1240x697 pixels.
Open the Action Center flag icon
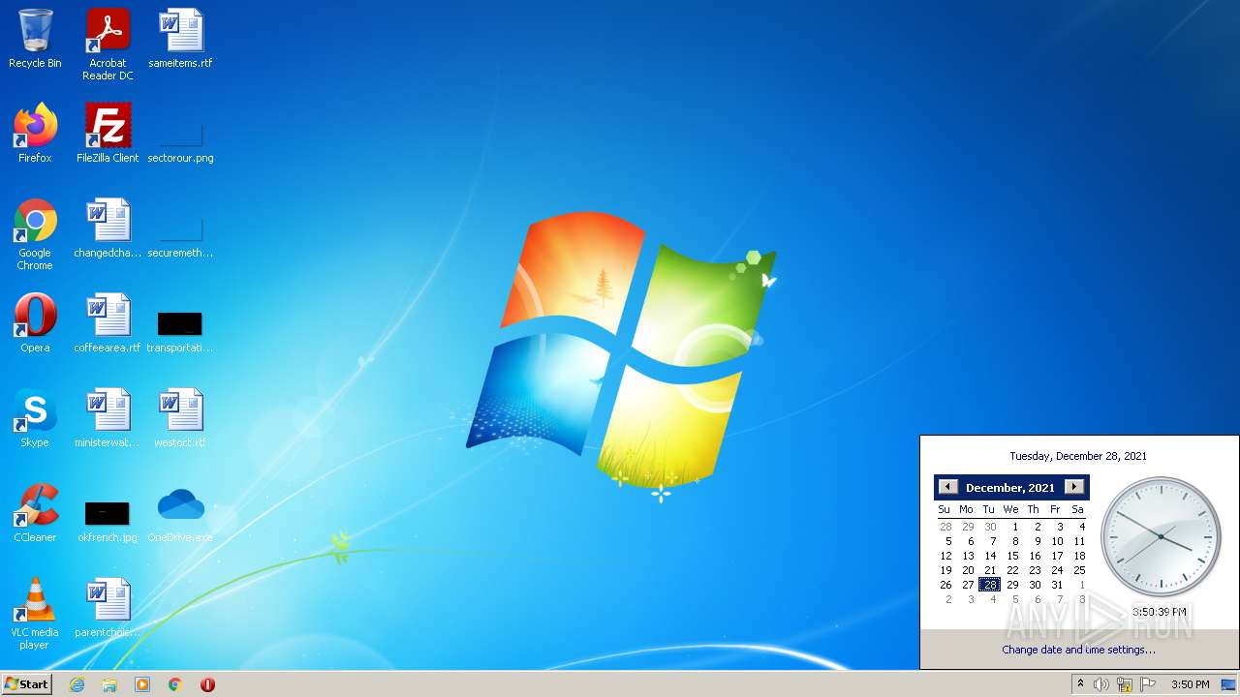click(1148, 684)
